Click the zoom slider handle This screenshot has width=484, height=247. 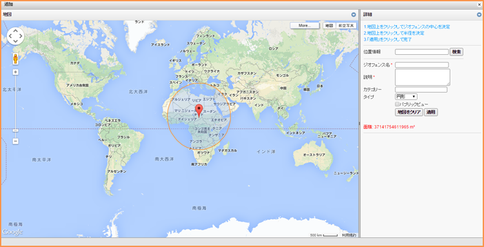click(x=15, y=130)
